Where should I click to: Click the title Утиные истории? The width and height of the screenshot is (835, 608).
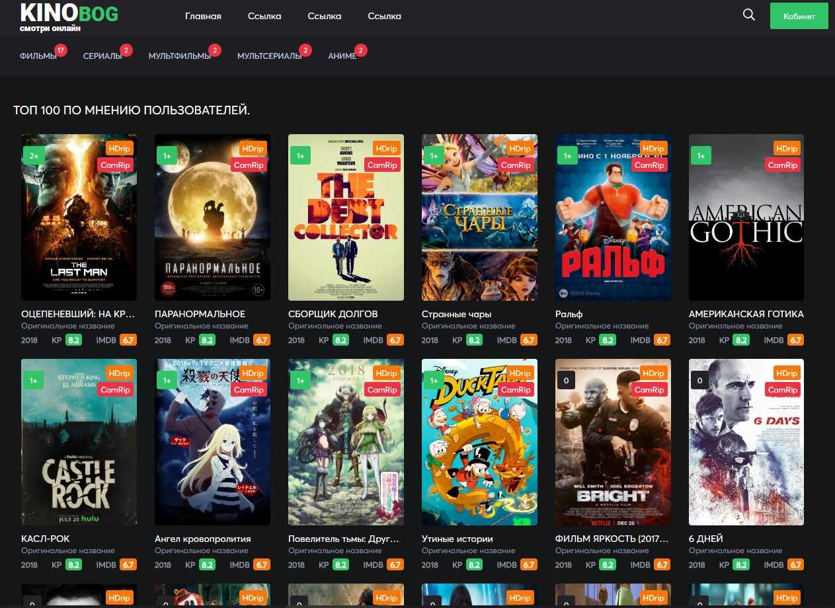[x=457, y=539]
